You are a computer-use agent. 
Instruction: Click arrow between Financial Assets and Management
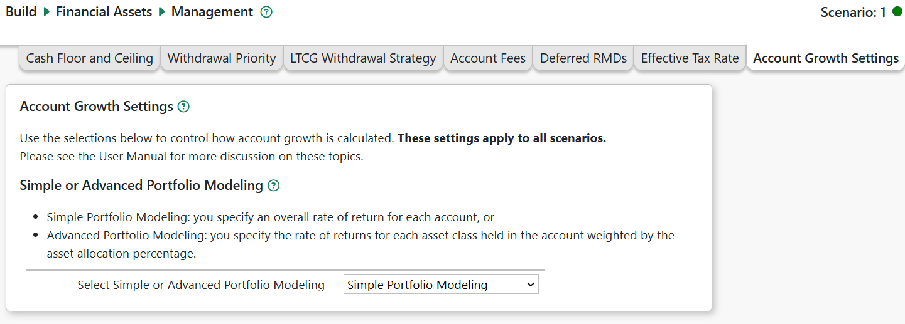(x=162, y=12)
